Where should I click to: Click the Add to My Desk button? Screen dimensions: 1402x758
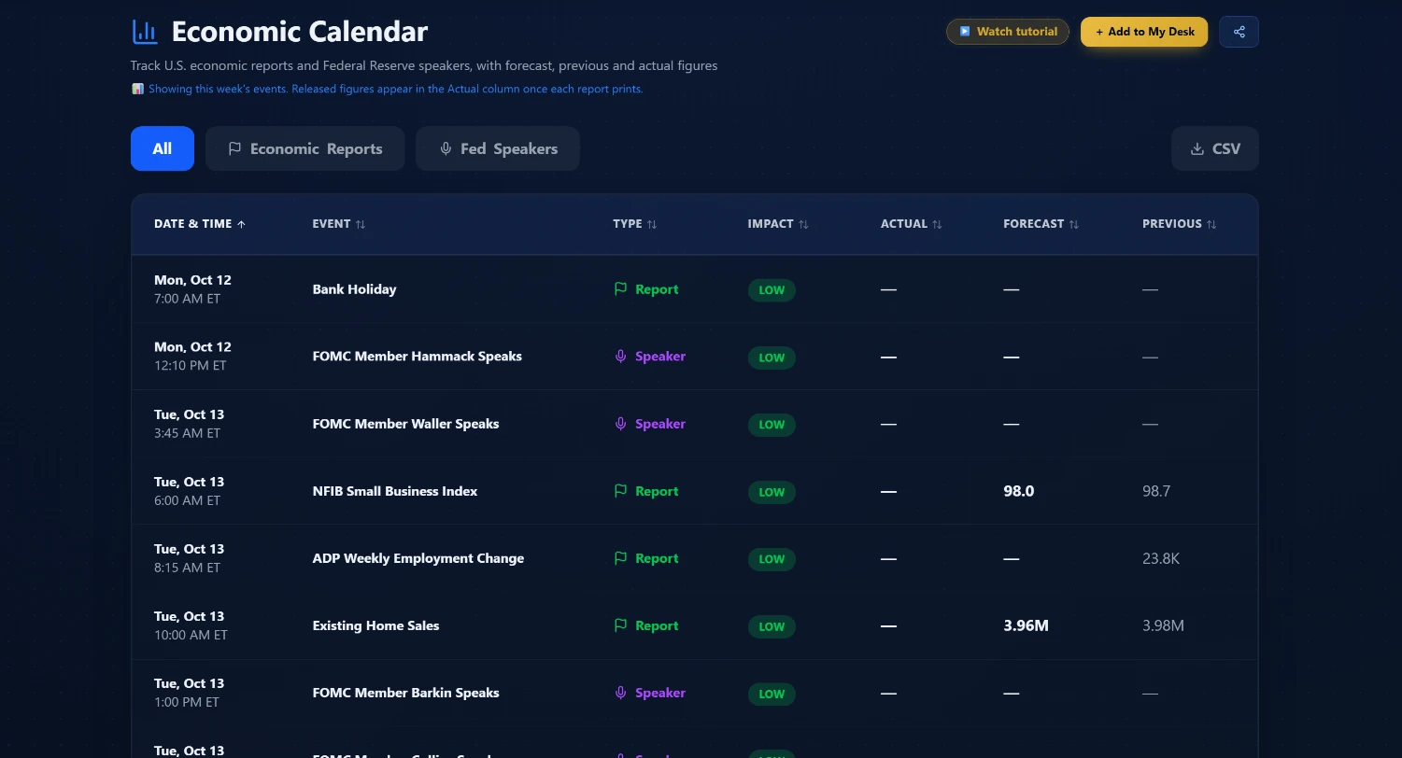1144,32
